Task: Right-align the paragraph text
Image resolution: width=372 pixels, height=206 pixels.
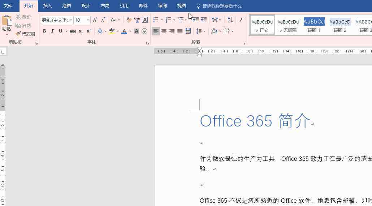Action: 172,31
